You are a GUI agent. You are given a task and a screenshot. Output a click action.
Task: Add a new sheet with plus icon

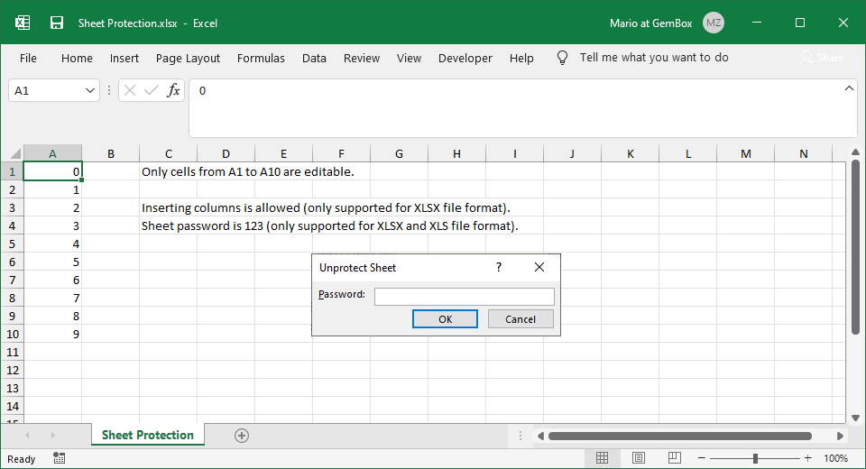(x=242, y=436)
